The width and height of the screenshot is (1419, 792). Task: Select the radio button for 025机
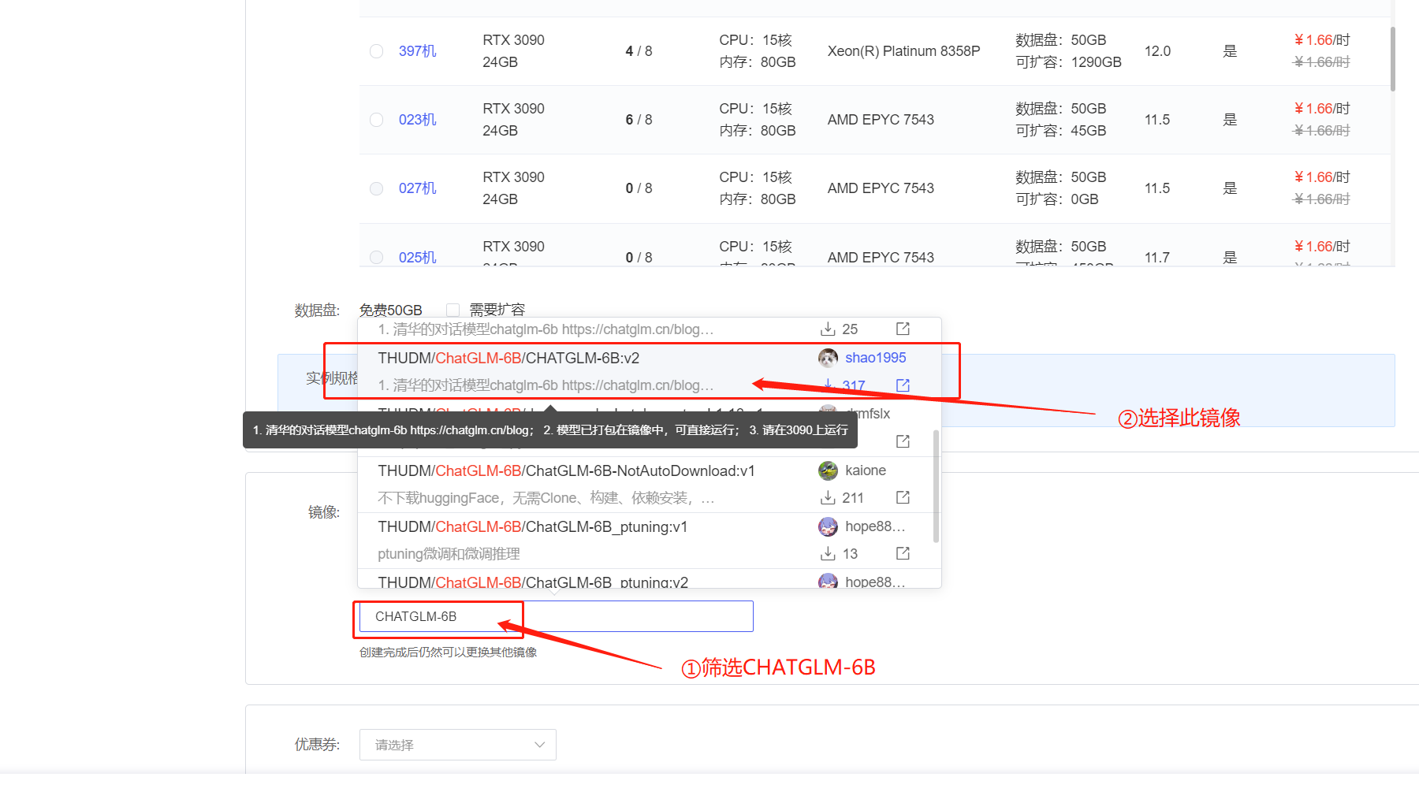(377, 258)
